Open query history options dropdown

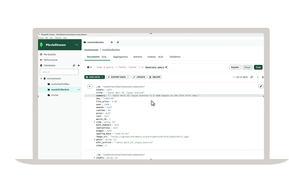click(90, 67)
